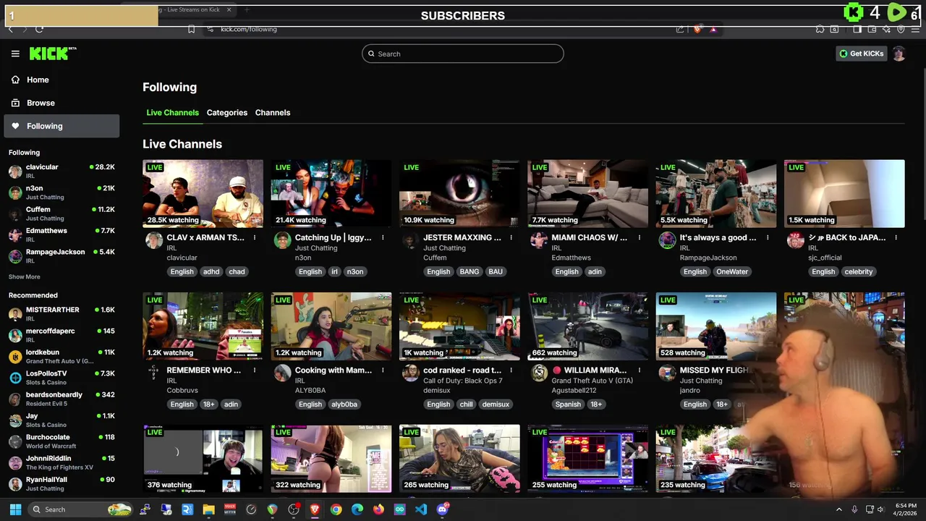Open Edmatthews avatar beside MIAMI CHAOS title
Image resolution: width=926 pixels, height=521 pixels.
[539, 240]
